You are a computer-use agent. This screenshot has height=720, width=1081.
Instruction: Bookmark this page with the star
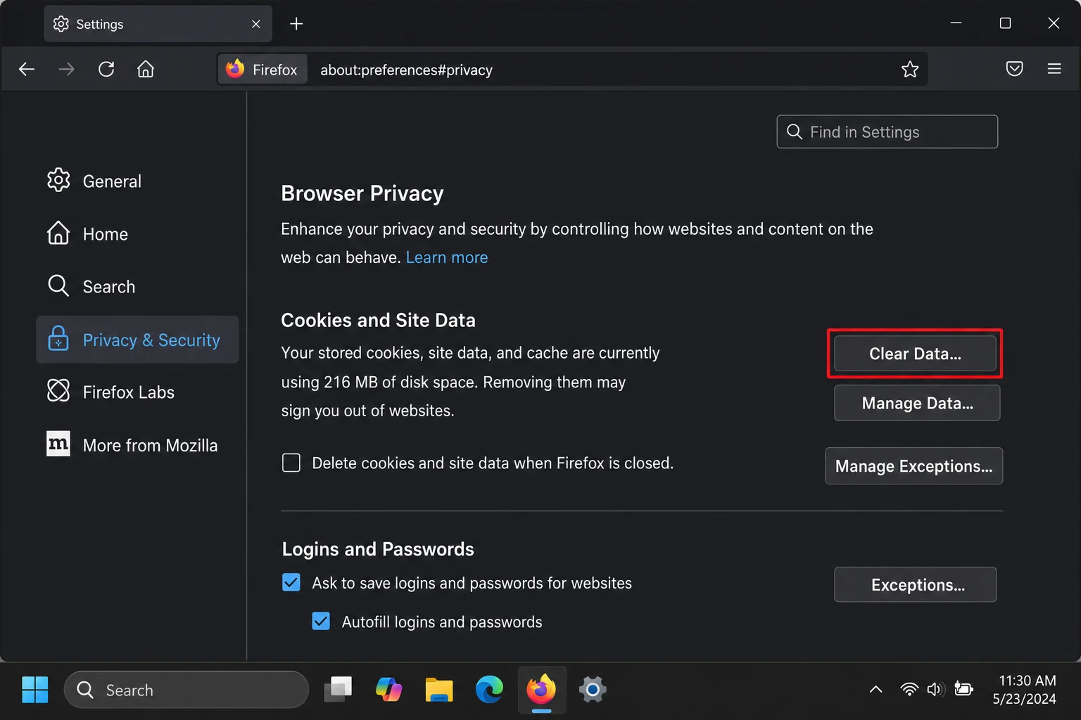[910, 69]
